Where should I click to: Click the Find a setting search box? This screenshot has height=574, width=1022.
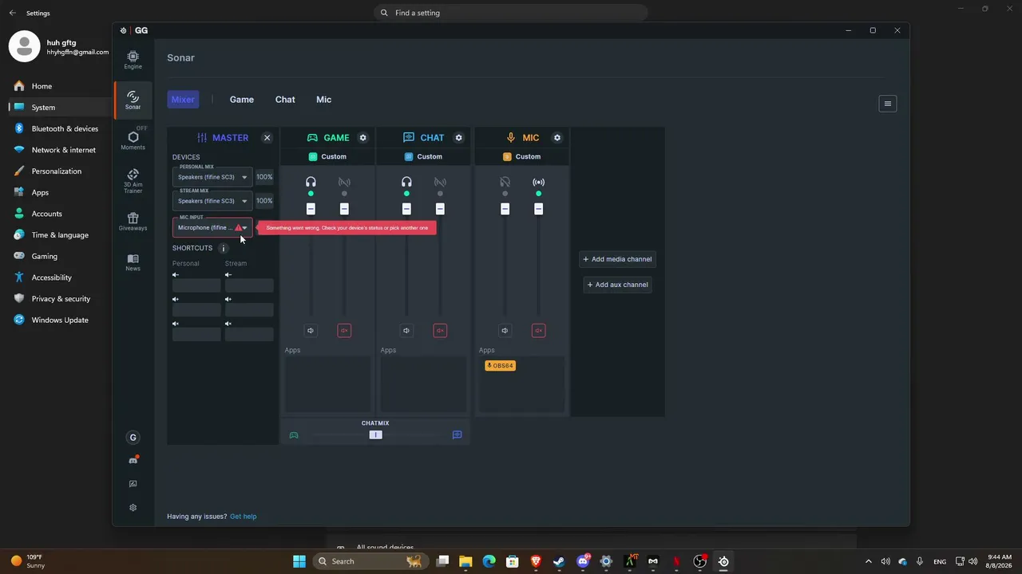click(511, 13)
